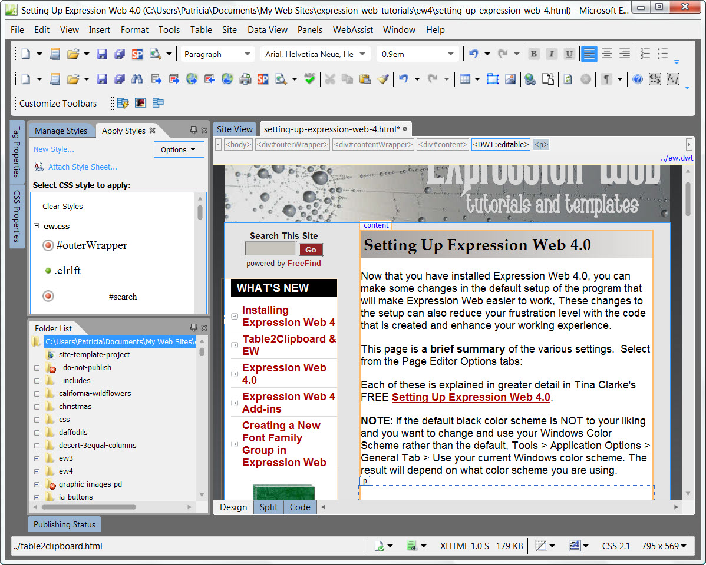The image size is (706, 565).
Task: Open the Paragraph style dropdown
Action: pyautogui.click(x=247, y=54)
